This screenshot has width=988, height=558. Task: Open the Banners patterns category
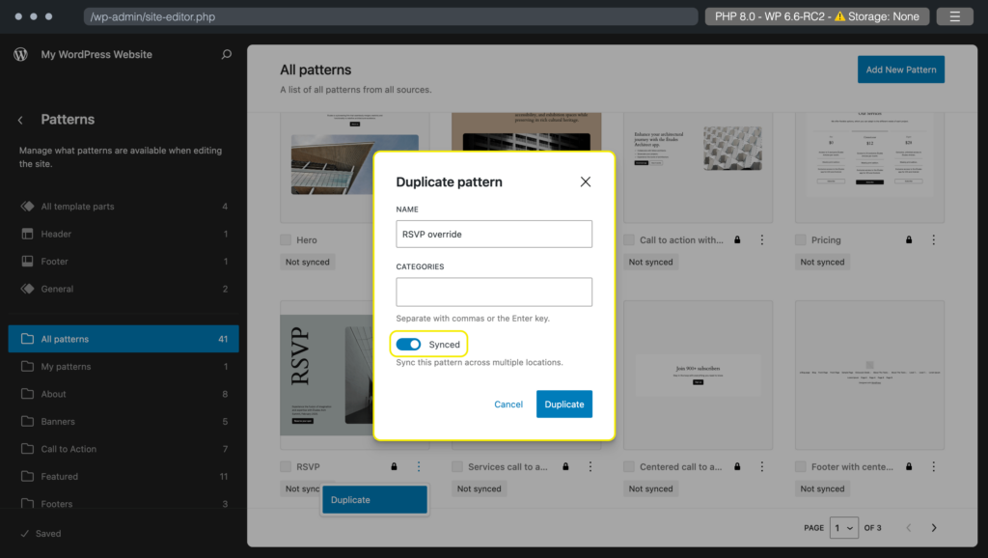point(123,421)
